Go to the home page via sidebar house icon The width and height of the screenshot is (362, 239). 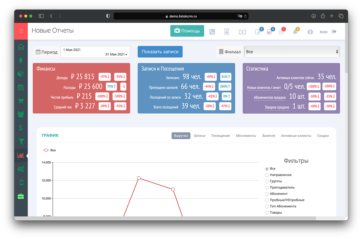[x=21, y=47]
